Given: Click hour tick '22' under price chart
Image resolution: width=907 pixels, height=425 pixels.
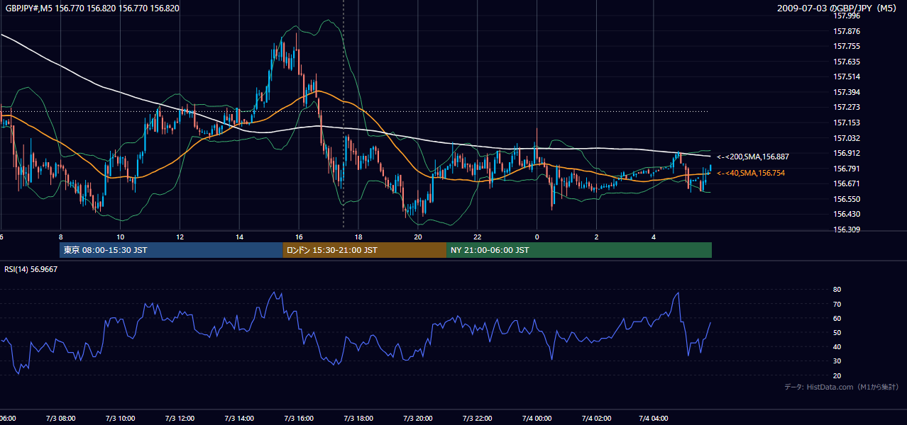Looking at the screenshot, I should (x=478, y=237).
